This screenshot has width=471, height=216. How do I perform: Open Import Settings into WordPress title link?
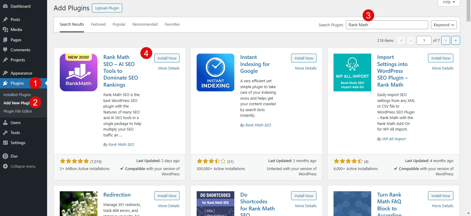tap(392, 71)
